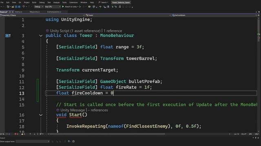Click the New Item toolbar icon

coord(8,7)
